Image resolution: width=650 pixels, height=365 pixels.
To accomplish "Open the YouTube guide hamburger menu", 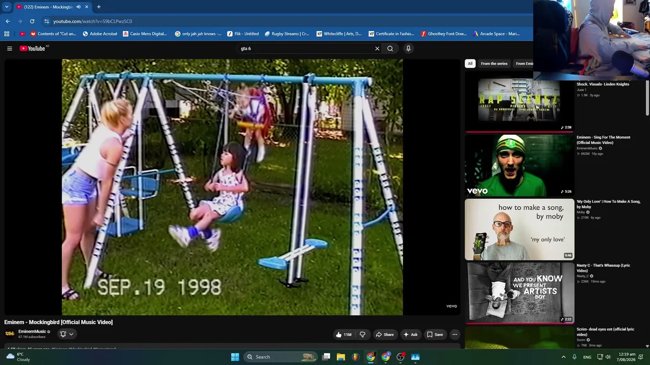I will 10,49.
